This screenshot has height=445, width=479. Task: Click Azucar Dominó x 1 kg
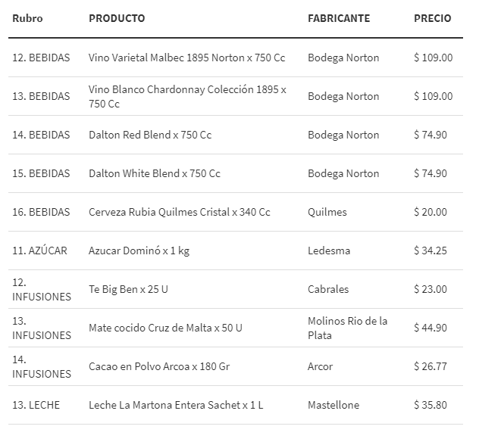pyautogui.click(x=139, y=251)
